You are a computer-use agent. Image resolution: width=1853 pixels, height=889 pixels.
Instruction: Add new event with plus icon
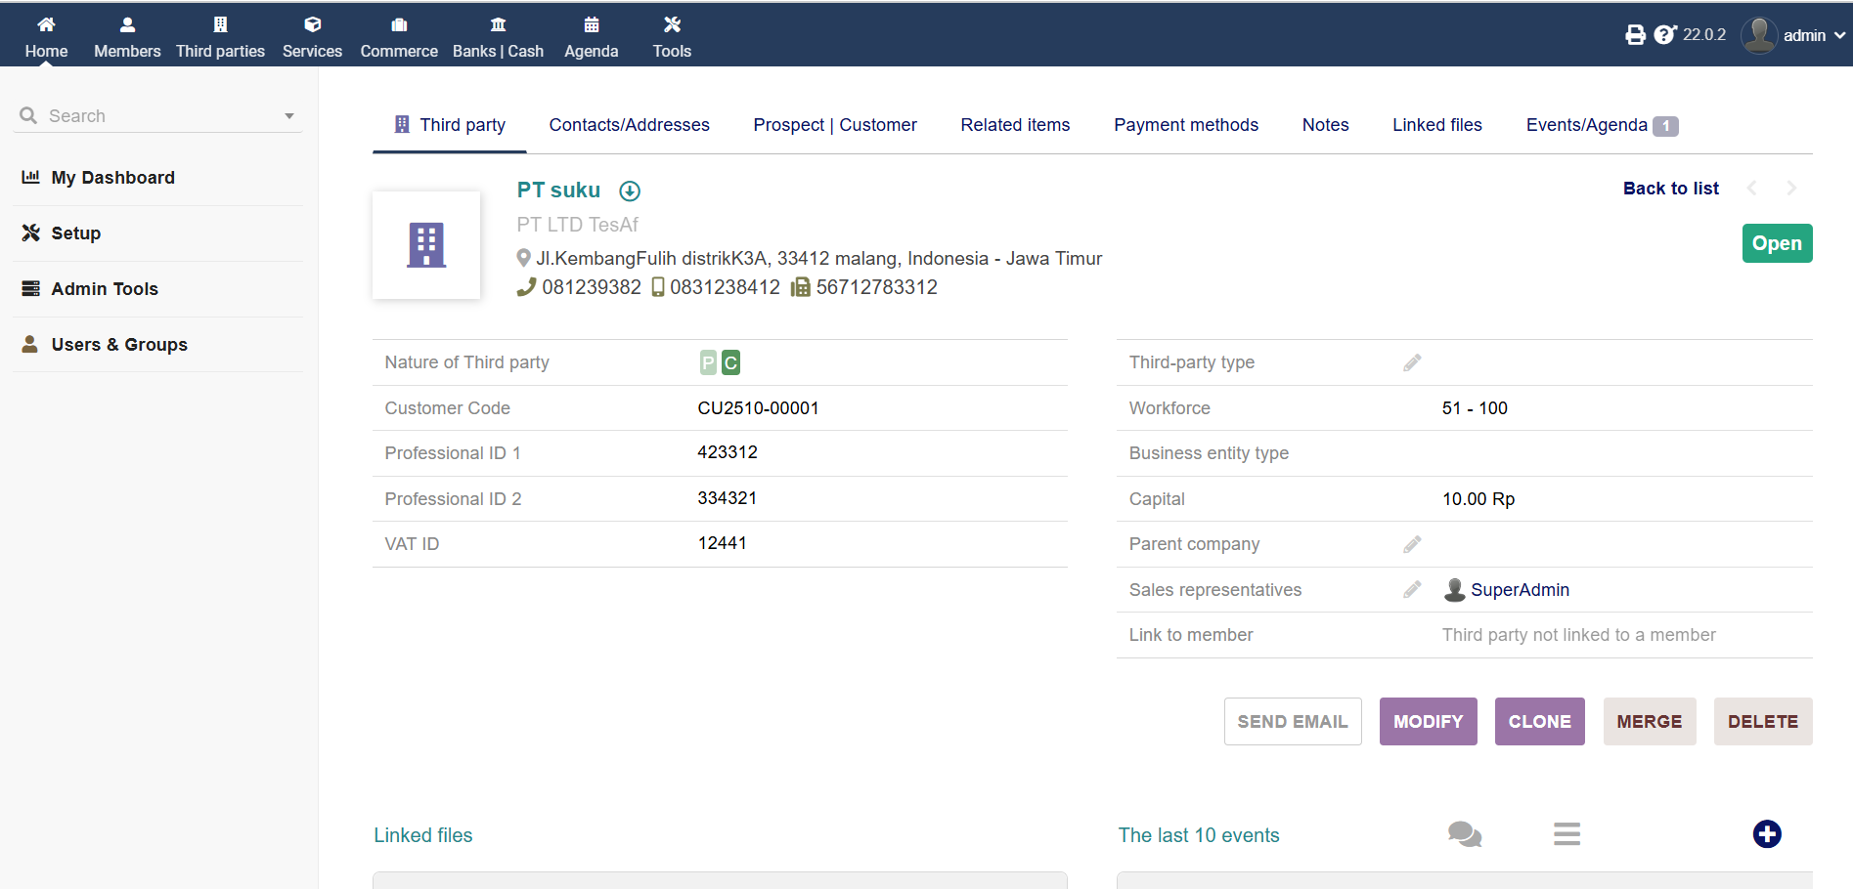coord(1766,834)
